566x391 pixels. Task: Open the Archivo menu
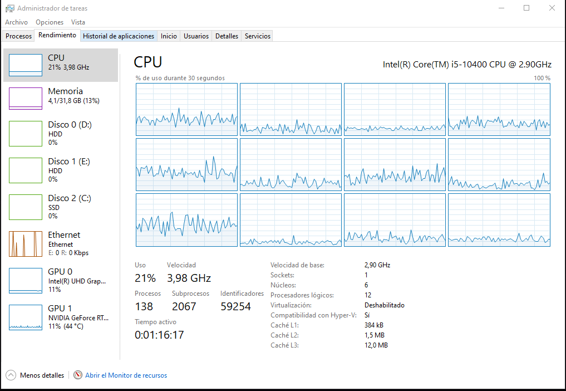tap(16, 22)
